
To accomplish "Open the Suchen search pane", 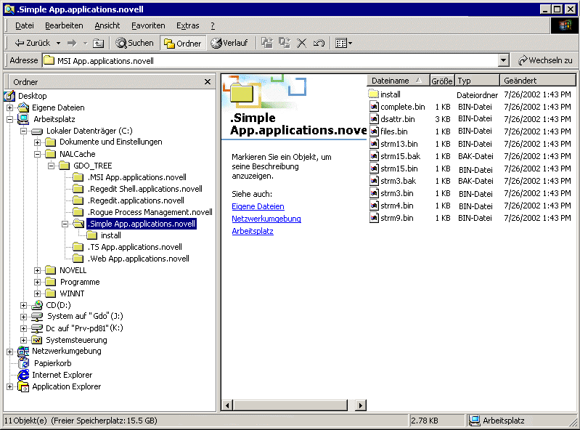I will pos(135,44).
